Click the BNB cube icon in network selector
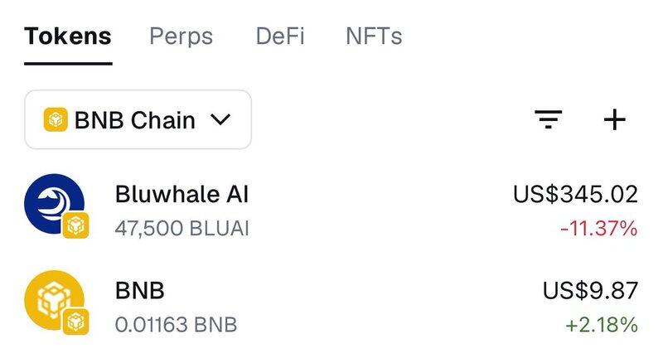The image size is (663, 358). pos(56,120)
